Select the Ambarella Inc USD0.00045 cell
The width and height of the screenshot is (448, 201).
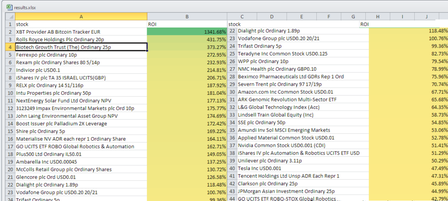pos(81,162)
